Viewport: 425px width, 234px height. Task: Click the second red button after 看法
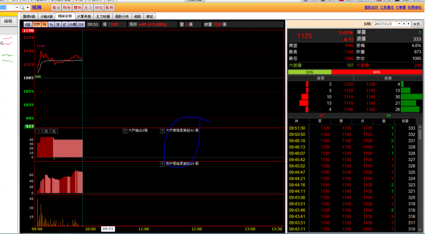[x=67, y=8]
